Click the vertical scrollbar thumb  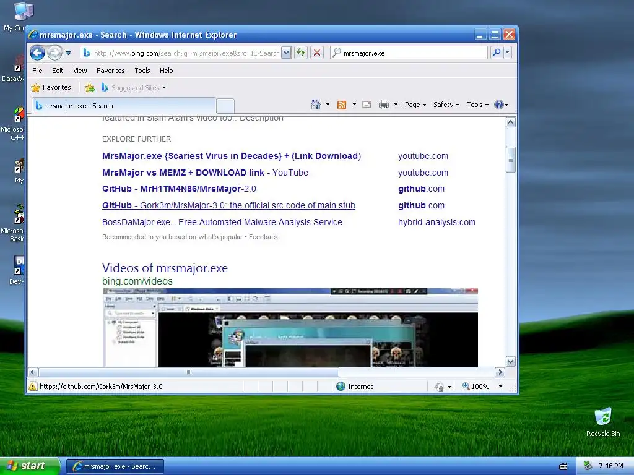click(511, 160)
